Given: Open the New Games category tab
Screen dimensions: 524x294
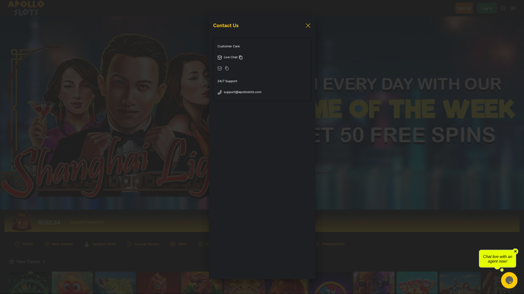Looking at the screenshot, I should pyautogui.click(x=59, y=244).
